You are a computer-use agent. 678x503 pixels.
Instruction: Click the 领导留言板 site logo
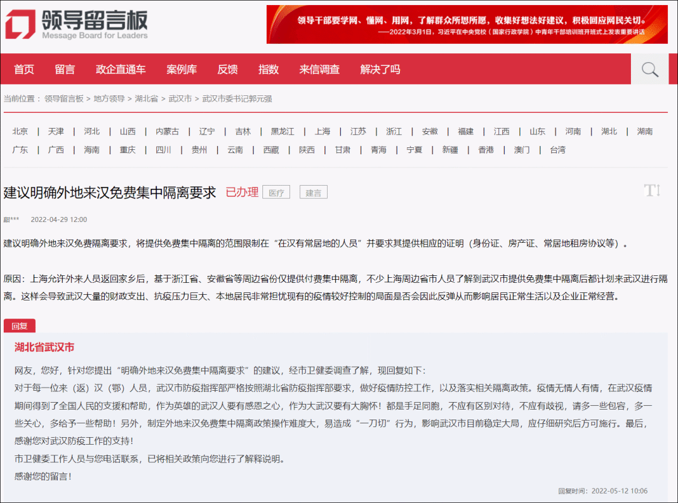click(x=77, y=25)
